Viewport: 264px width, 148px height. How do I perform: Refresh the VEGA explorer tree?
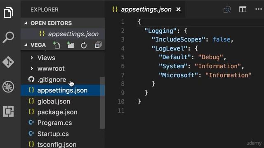(x=84, y=45)
